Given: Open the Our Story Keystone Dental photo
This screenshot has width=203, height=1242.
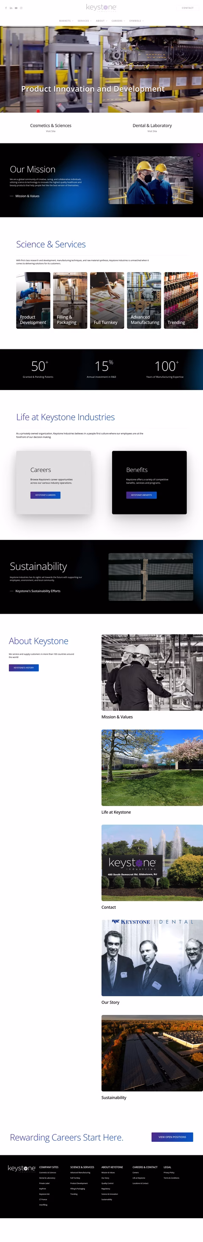Looking at the screenshot, I should point(152,958).
